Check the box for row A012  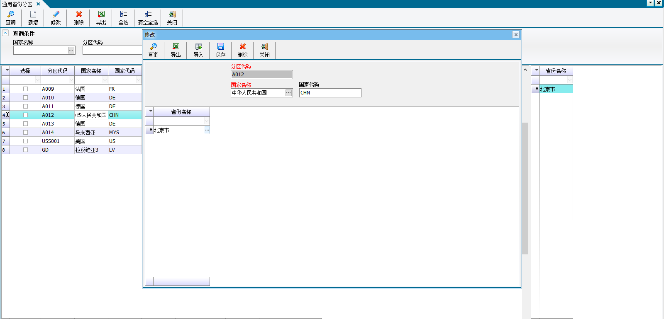coord(25,115)
